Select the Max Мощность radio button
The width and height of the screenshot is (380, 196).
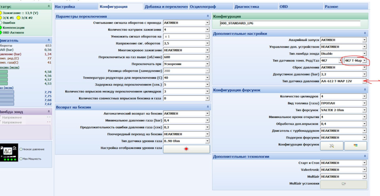(21, 159)
